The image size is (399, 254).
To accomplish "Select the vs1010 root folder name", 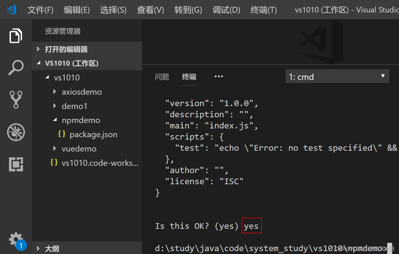I will pos(67,78).
